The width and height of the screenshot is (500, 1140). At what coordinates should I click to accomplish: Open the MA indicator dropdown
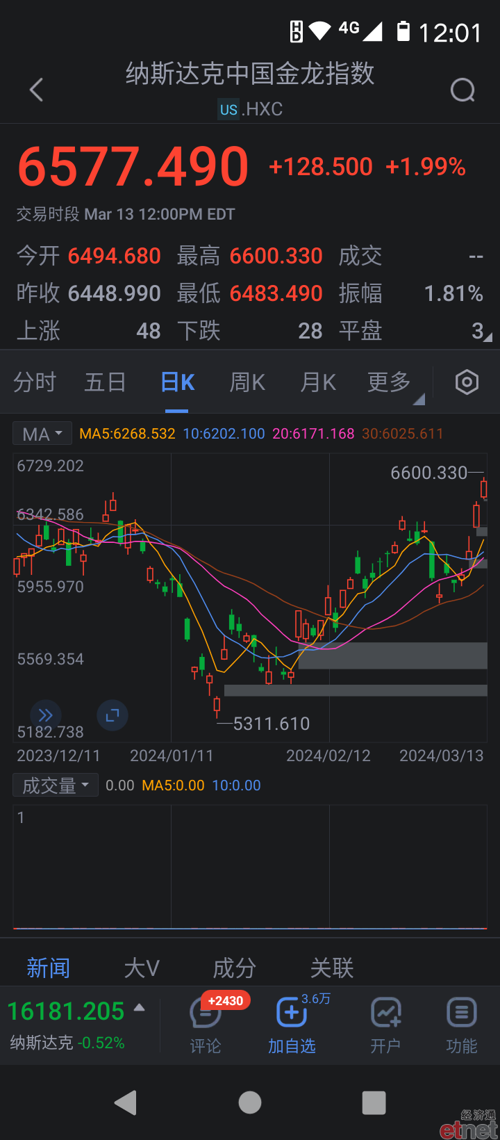(42, 434)
